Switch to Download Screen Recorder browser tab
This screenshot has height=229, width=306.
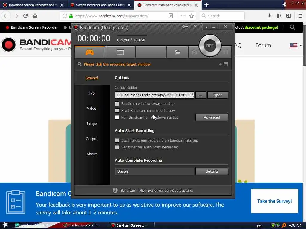(33, 5)
